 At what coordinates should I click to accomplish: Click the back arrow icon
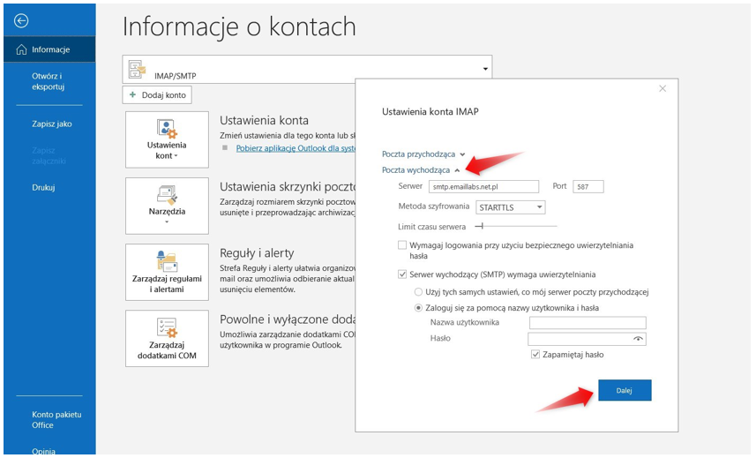pos(21,21)
